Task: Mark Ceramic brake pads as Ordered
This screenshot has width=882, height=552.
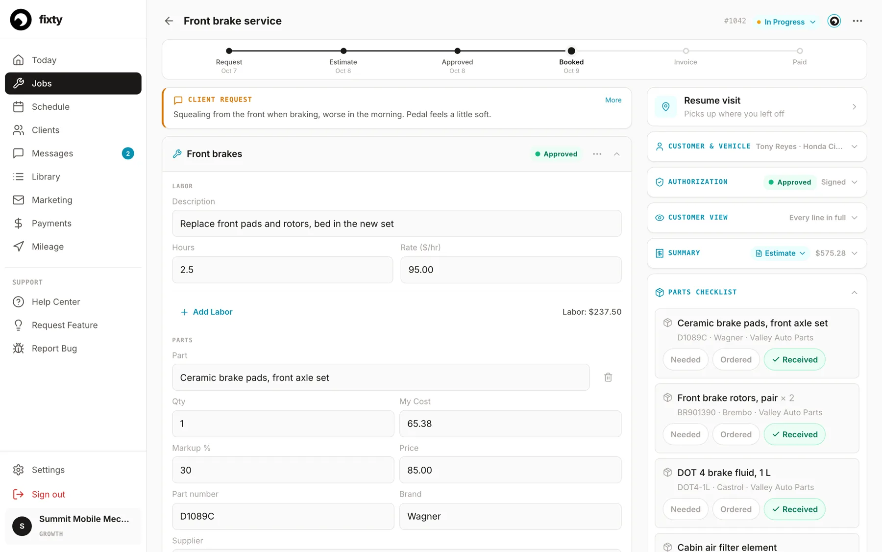Action: click(x=735, y=359)
